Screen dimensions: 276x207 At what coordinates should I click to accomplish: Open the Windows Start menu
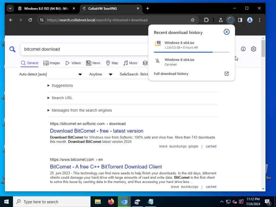6,202
